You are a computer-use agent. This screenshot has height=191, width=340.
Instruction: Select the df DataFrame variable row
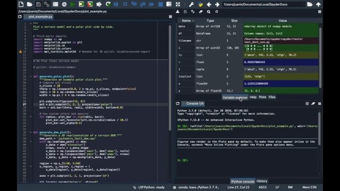(x=248, y=33)
